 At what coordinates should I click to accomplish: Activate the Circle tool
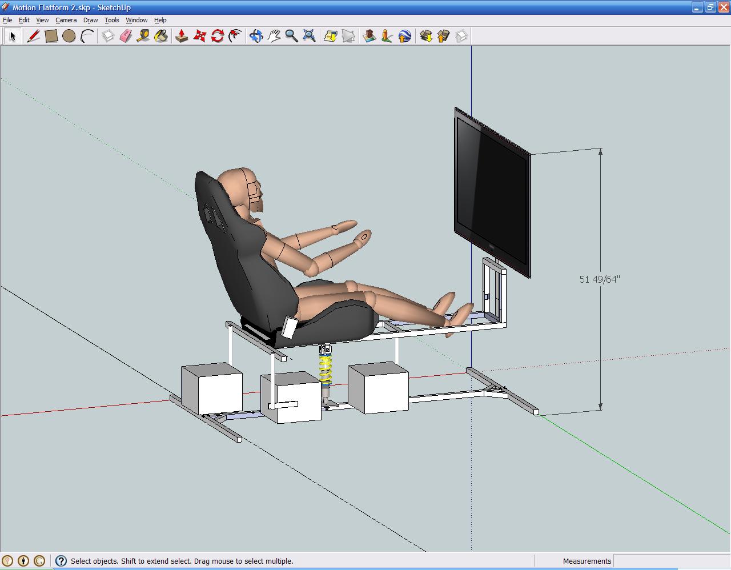pos(69,36)
